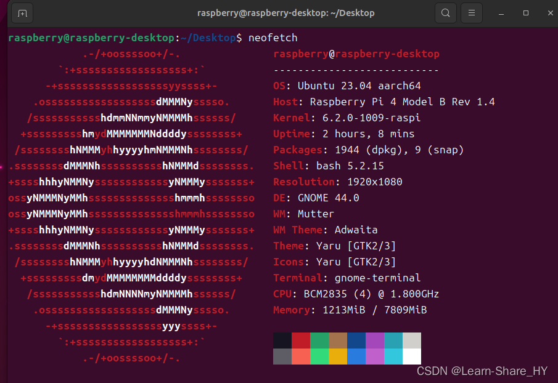Open a new terminal tab
This screenshot has width=558, height=383.
22,12
